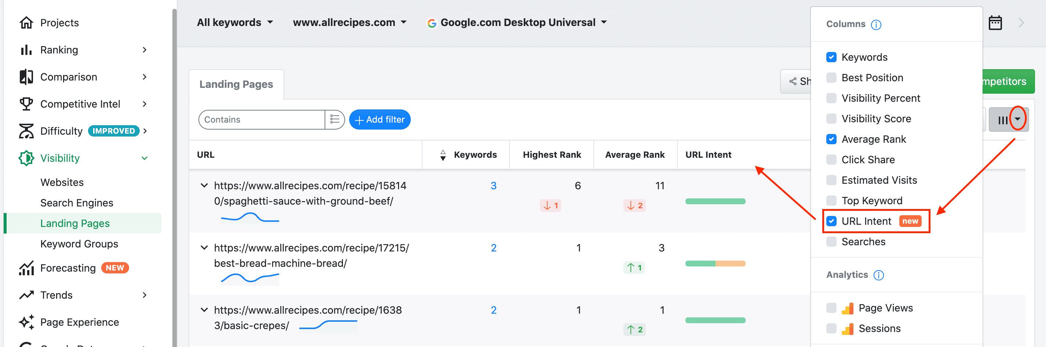Uncheck the Keywords column checkbox
1046x347 pixels.
tap(831, 57)
